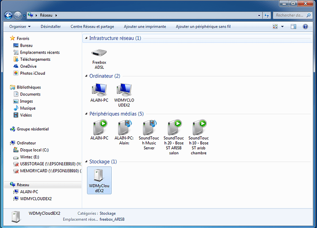Select SoundTouch 10 Bose ST arisb chambre

point(198,137)
